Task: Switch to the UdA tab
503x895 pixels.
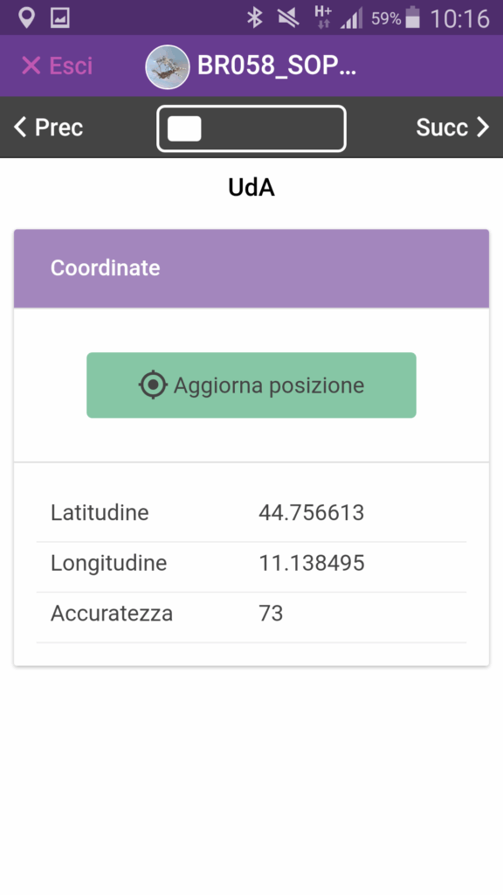Action: (x=251, y=186)
